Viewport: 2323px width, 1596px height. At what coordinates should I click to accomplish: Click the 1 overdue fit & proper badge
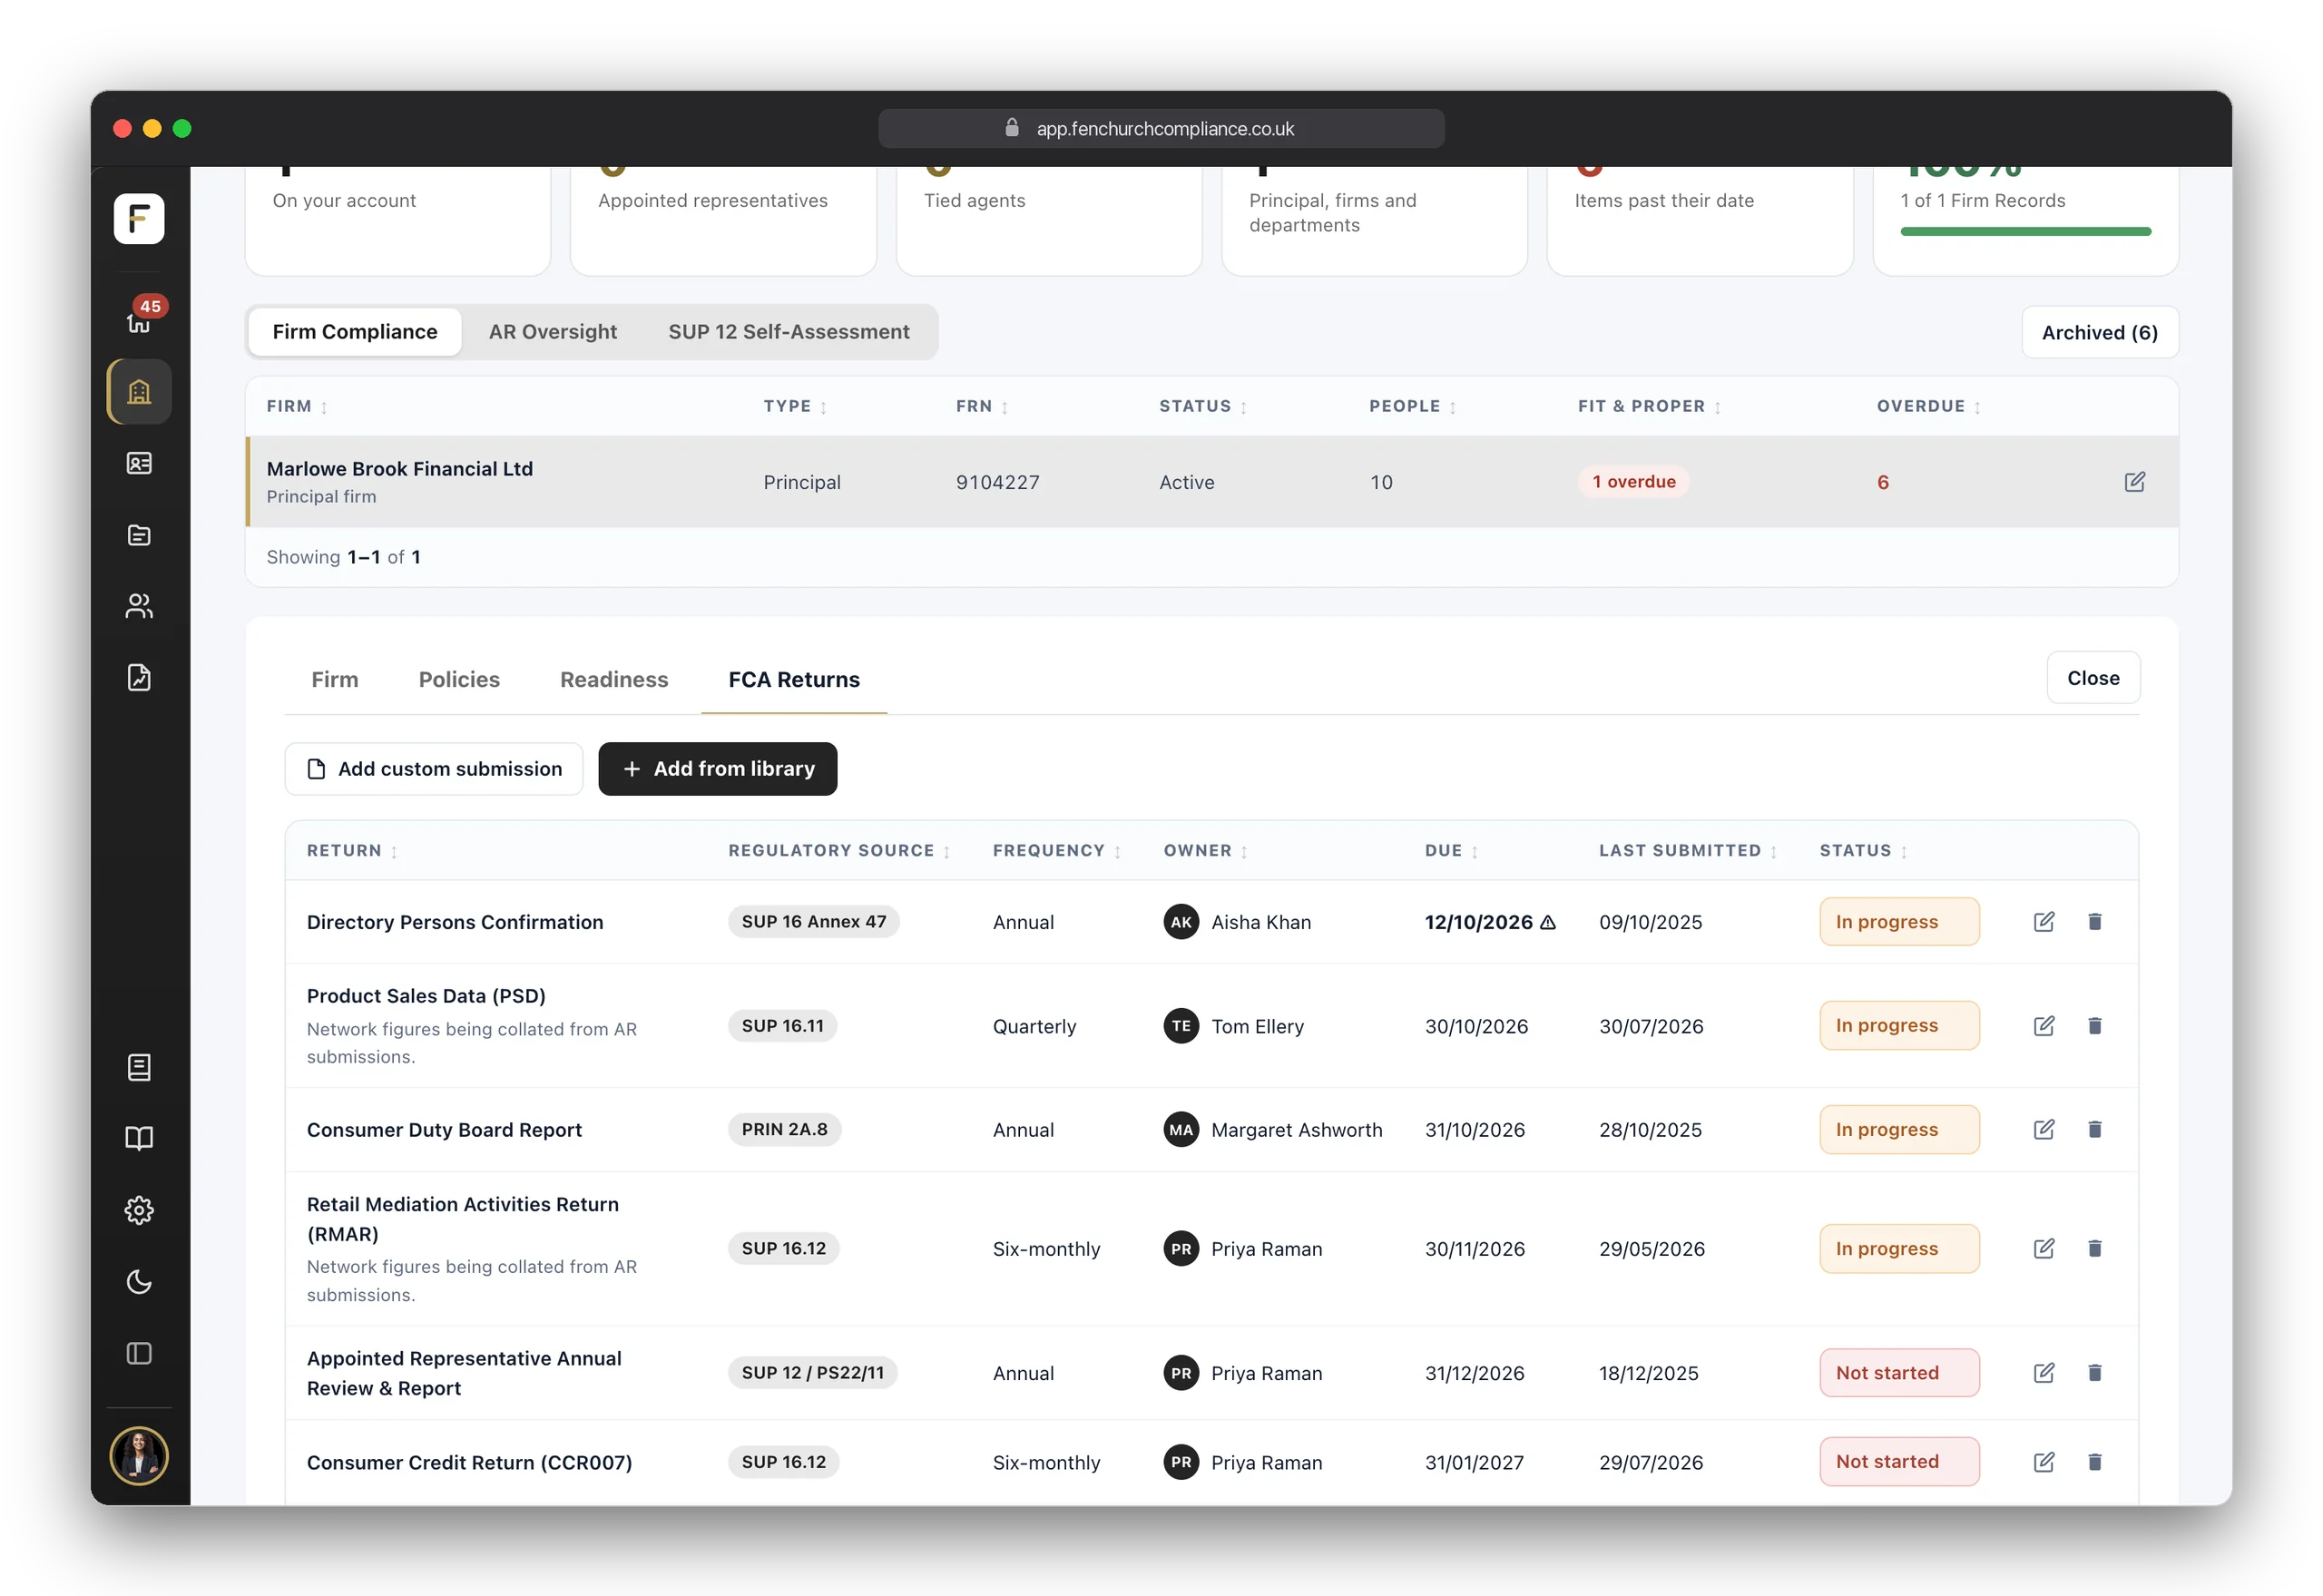click(1633, 482)
